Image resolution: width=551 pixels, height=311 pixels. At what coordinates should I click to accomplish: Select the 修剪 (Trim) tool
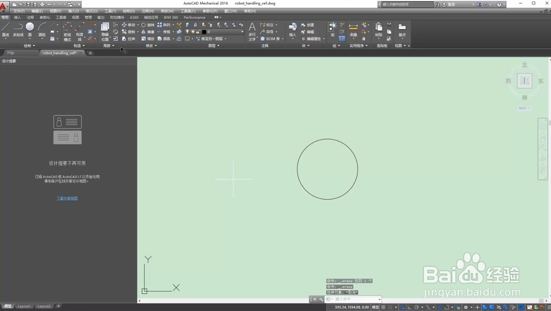click(164, 31)
